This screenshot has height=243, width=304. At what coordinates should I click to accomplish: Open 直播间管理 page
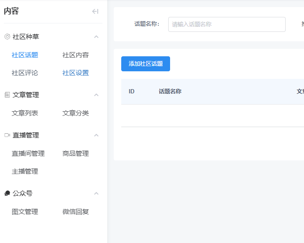[28, 153]
